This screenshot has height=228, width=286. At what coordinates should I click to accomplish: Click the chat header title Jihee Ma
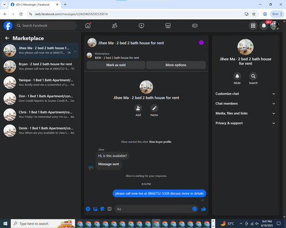[131, 43]
